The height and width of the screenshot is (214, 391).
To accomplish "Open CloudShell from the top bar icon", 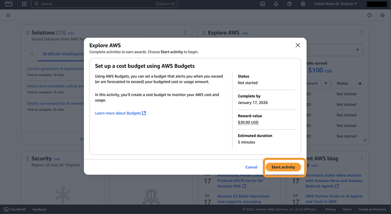I will tap(263, 4).
